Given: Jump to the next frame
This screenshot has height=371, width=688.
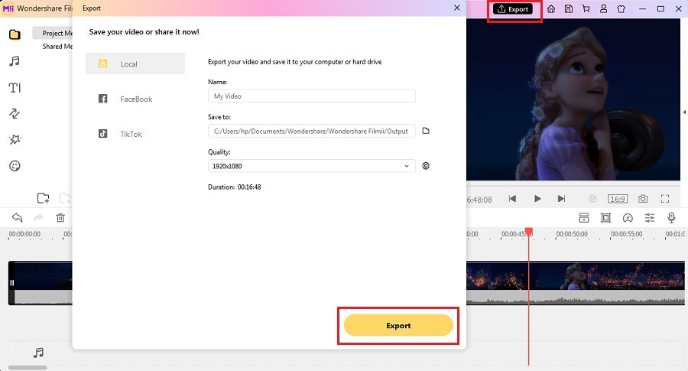Looking at the screenshot, I should [561, 199].
